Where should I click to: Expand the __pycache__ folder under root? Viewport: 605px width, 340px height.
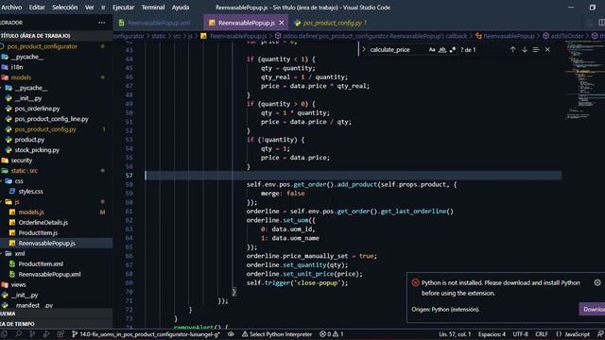click(27, 57)
